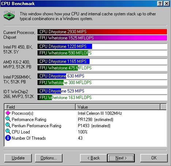171x166 pixels.
Task: Click the pink diamond Processor(s) icon
Action: tap(8, 113)
